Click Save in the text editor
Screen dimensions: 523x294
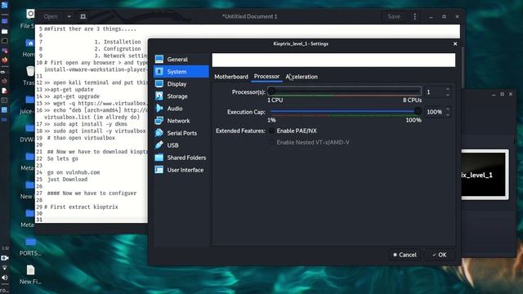point(394,16)
